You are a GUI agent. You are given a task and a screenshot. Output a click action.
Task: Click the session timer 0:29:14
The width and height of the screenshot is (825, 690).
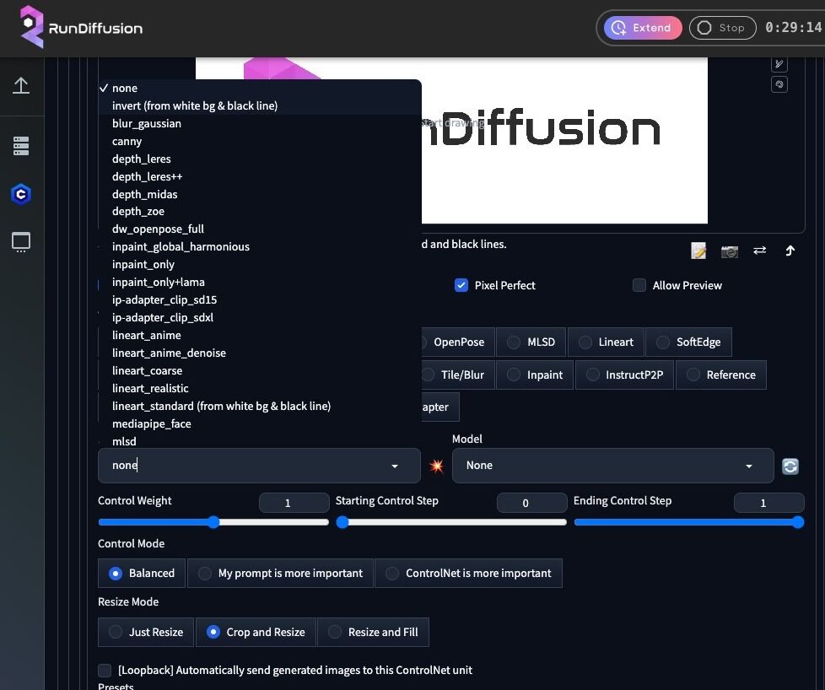click(794, 27)
